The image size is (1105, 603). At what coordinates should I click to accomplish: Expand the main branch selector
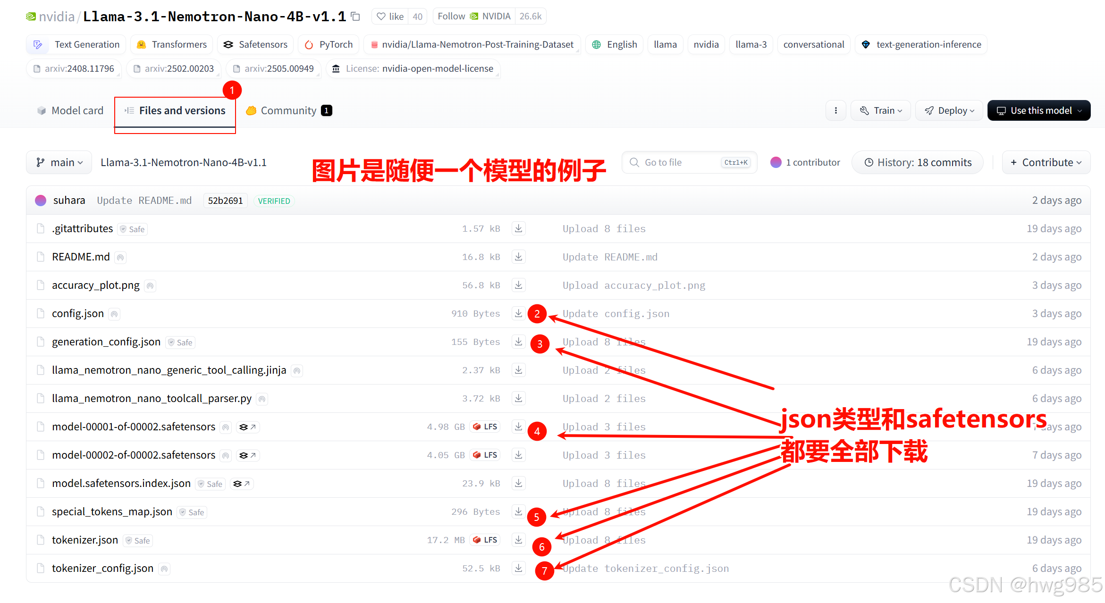click(x=59, y=162)
